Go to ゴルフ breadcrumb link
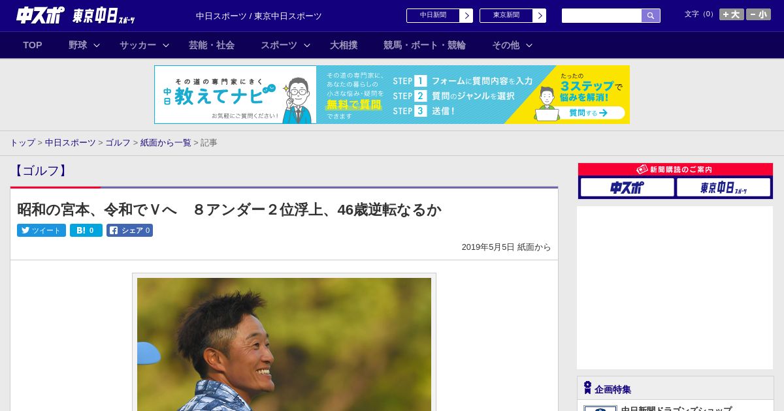 pyautogui.click(x=118, y=142)
